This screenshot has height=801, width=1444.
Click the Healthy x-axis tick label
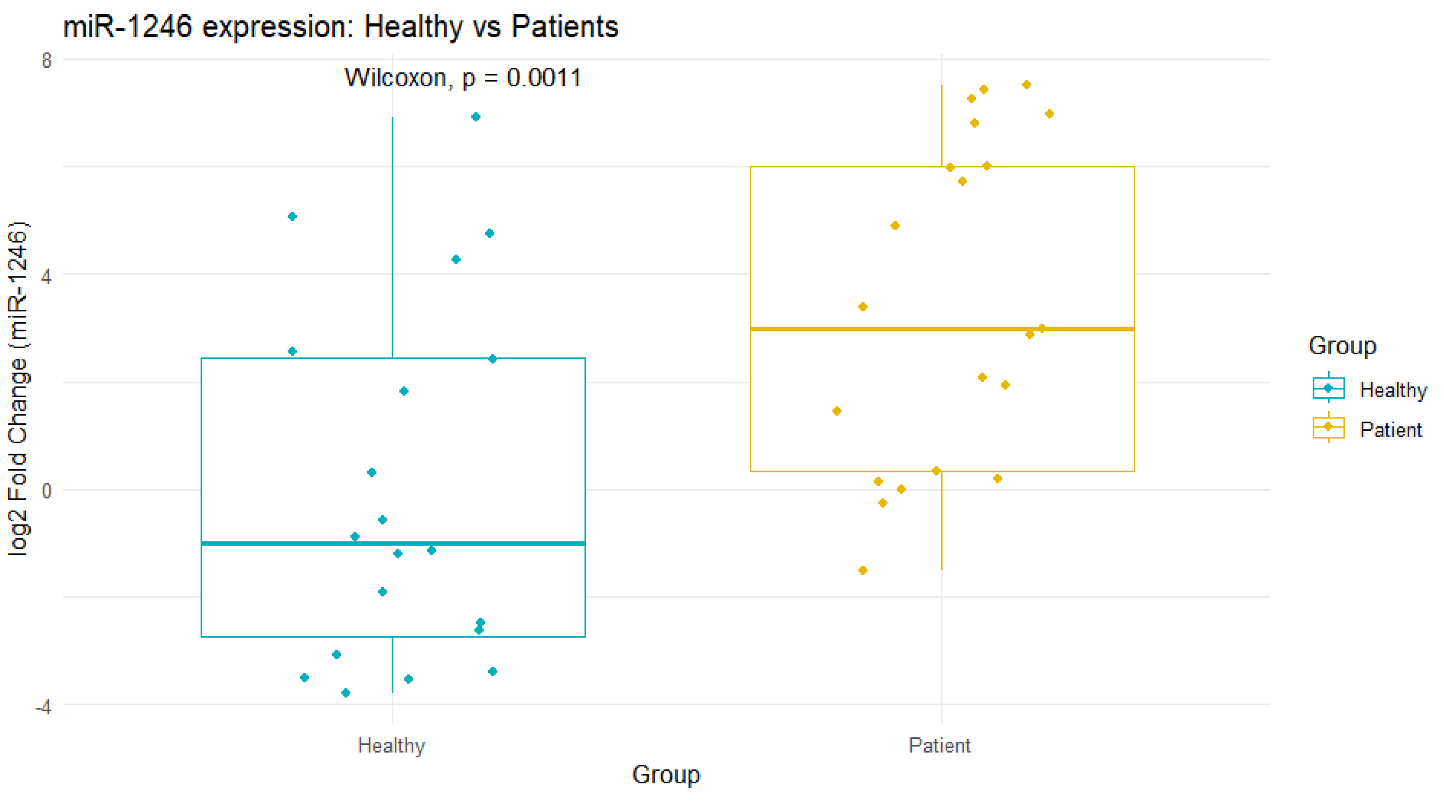(x=392, y=746)
